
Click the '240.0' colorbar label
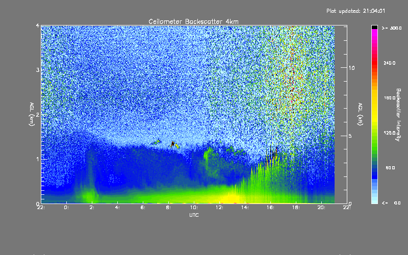(390, 63)
